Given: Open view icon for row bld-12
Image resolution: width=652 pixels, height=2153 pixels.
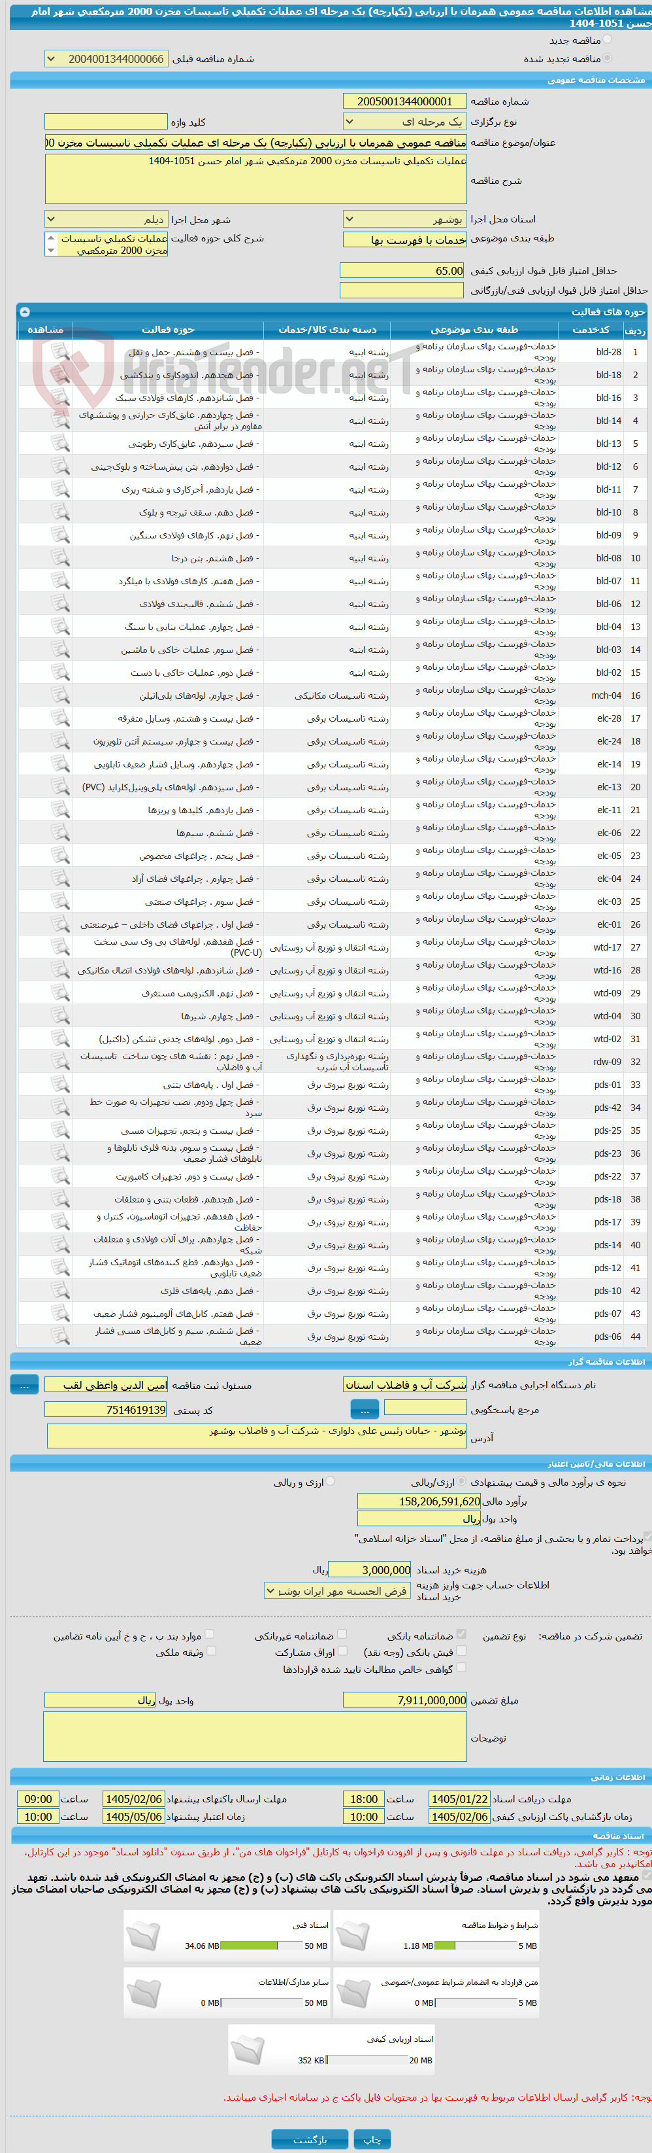Looking at the screenshot, I should [59, 466].
